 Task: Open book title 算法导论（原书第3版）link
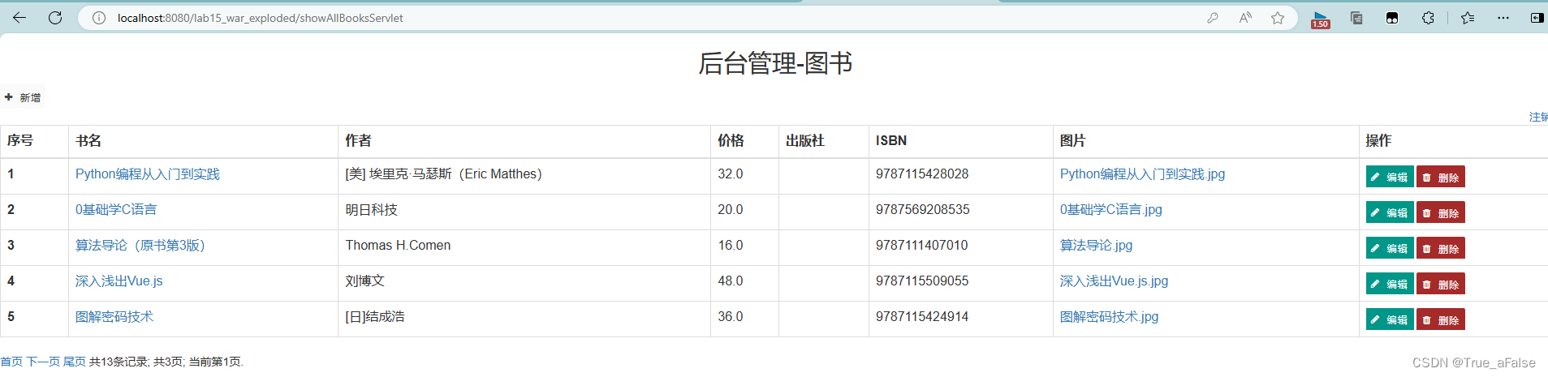coord(140,246)
